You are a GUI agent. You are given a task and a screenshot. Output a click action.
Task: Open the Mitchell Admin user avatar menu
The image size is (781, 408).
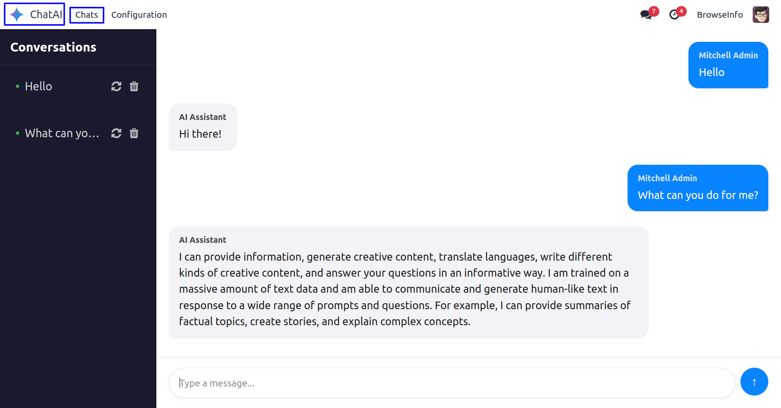[x=761, y=15]
